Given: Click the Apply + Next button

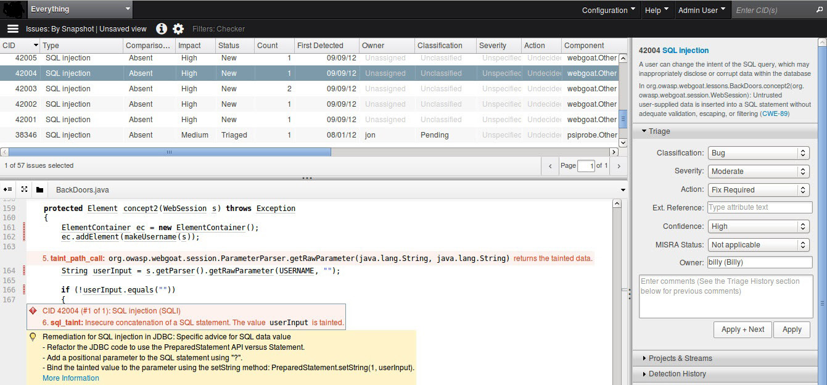Looking at the screenshot, I should point(743,329).
